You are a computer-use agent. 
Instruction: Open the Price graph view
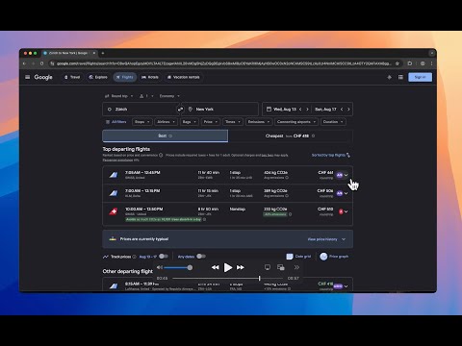click(334, 257)
